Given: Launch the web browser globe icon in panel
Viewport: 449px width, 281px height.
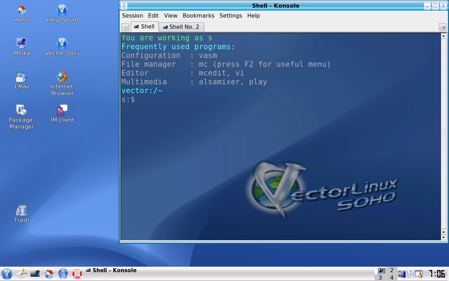Looking at the screenshot, I should tap(63, 274).
